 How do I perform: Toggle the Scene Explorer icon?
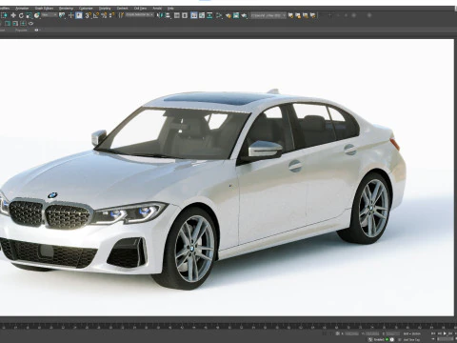point(177,15)
